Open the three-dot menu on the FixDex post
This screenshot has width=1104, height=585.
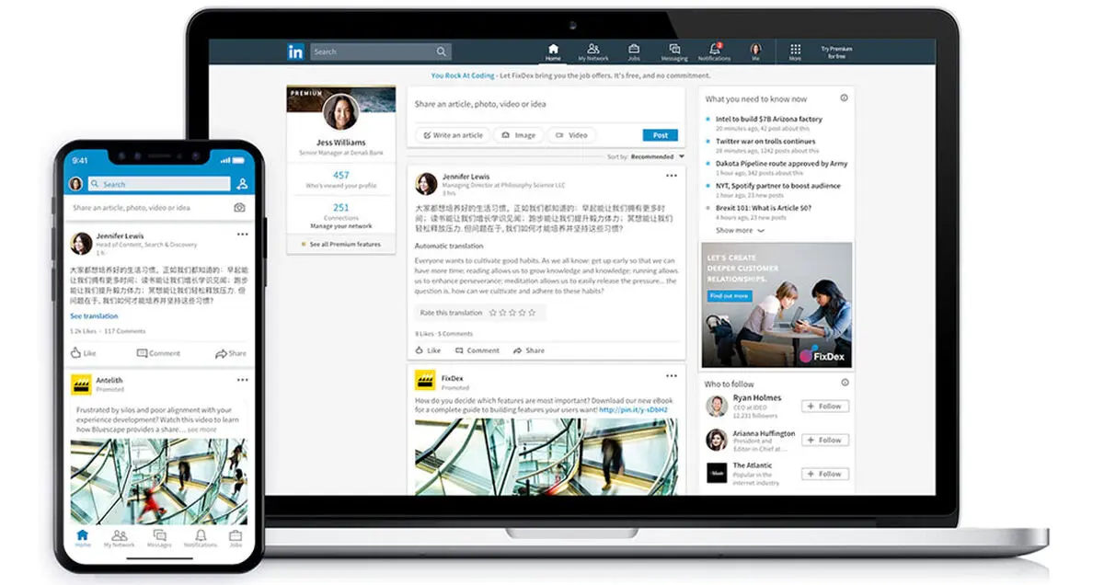(672, 375)
